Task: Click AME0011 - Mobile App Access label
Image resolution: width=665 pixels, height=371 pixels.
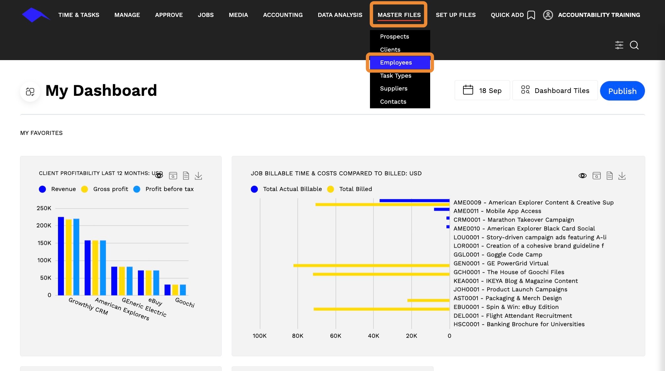Action: pyautogui.click(x=497, y=211)
